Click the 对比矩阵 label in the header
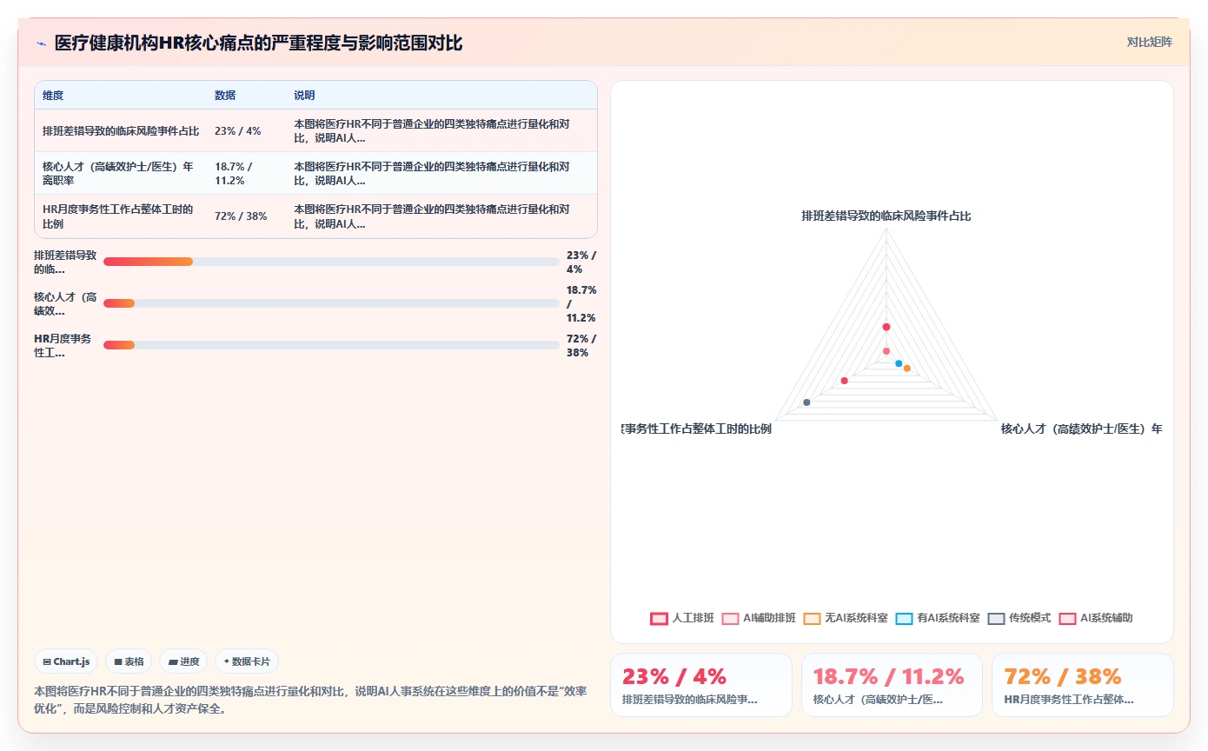Viewport: 1208px width, 751px height. (1149, 42)
